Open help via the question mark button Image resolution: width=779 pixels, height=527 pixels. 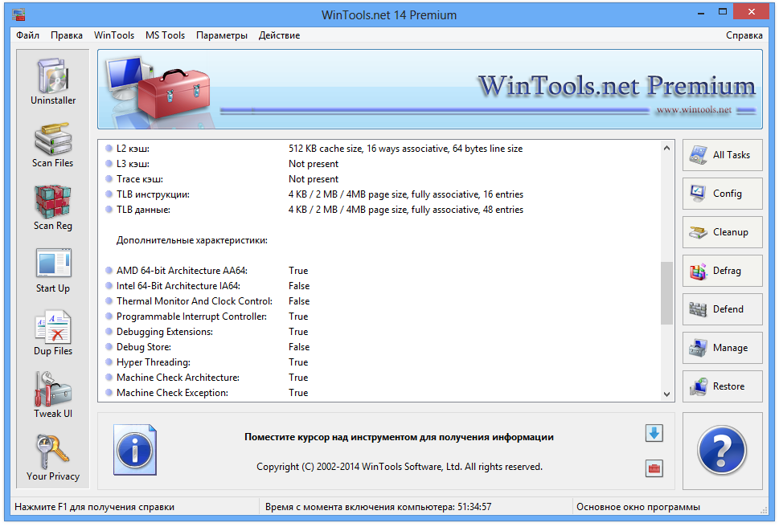[x=721, y=451]
